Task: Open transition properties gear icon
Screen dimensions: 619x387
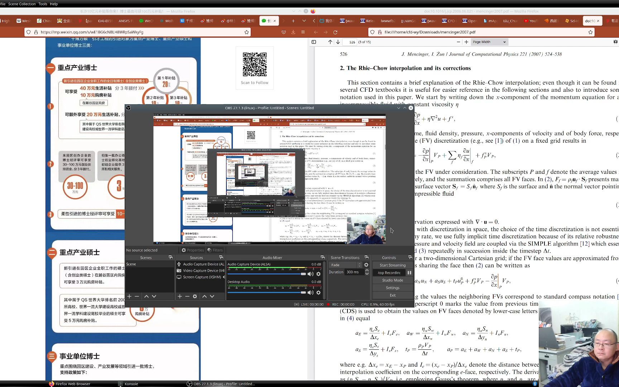Action: tap(366, 265)
